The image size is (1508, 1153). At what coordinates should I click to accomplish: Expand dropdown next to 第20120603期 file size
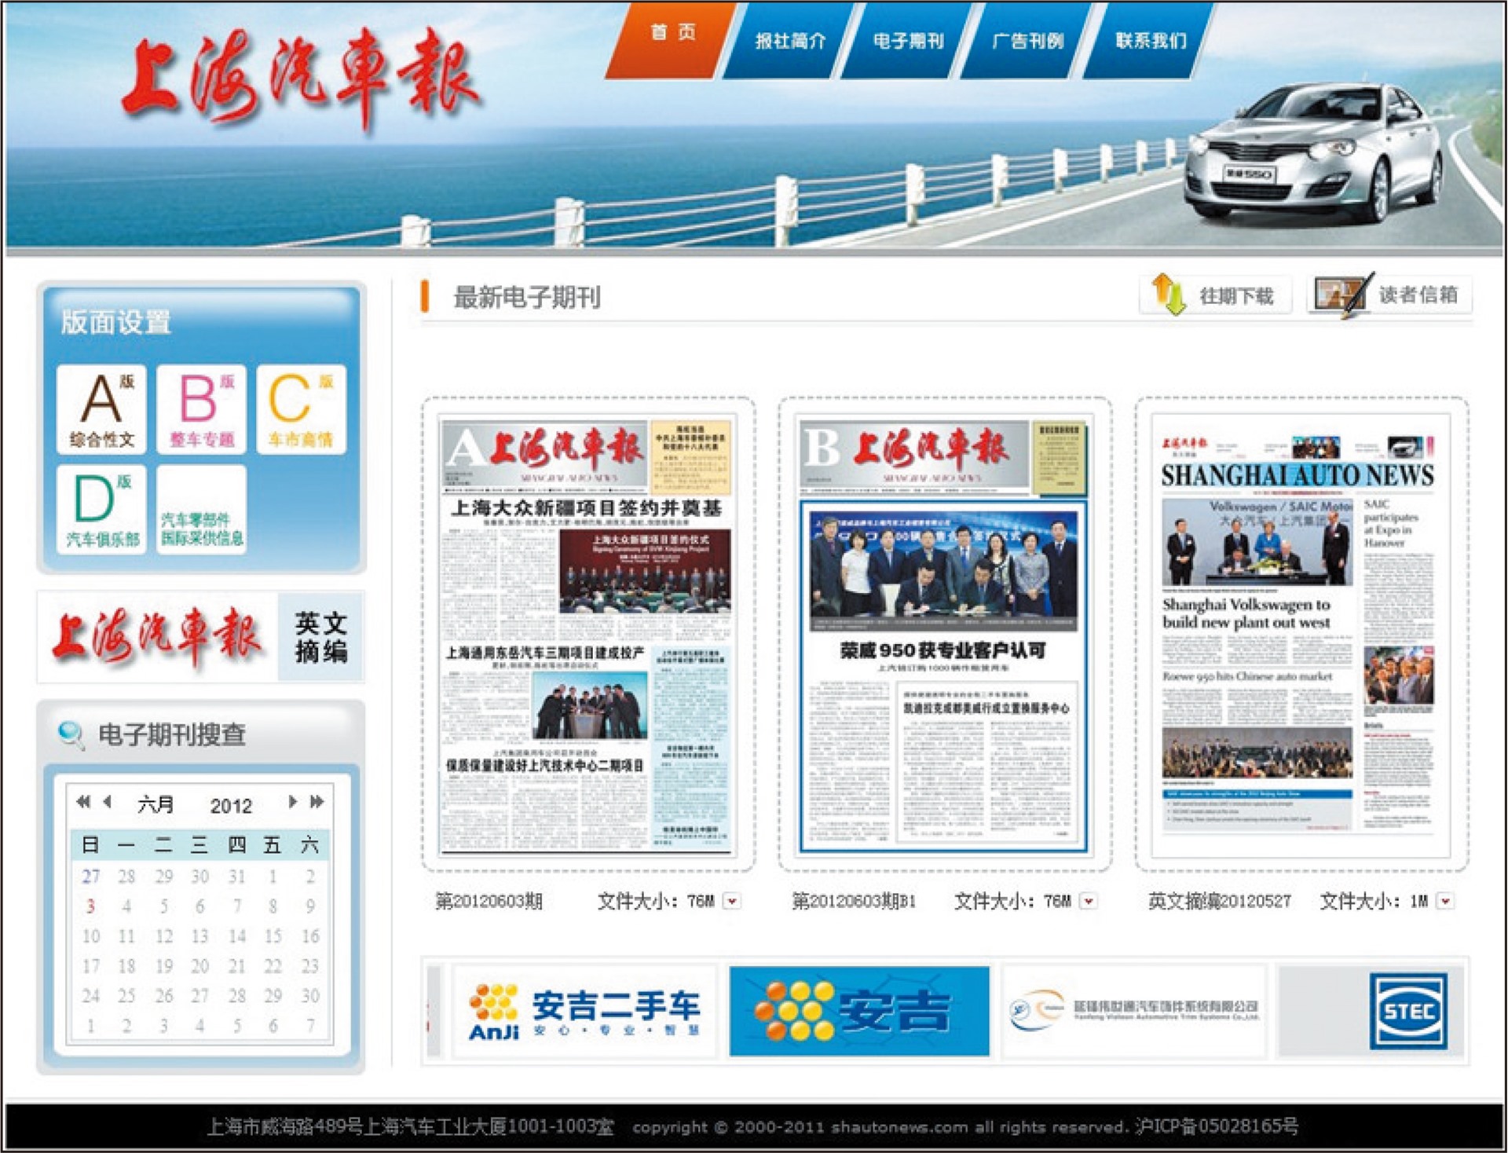point(732,901)
